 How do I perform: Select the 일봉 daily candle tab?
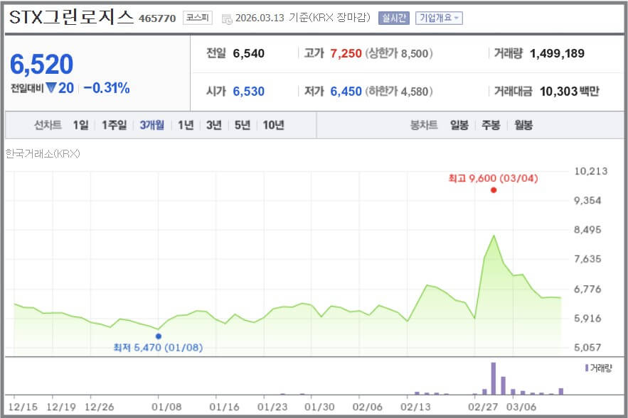coord(457,125)
